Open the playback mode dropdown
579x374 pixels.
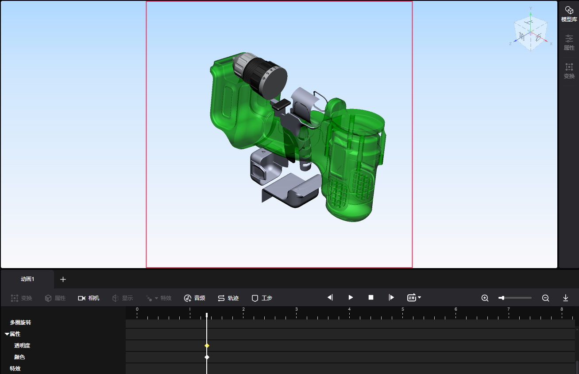[414, 298]
